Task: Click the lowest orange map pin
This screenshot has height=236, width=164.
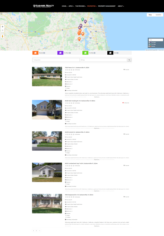Action: (79, 39)
